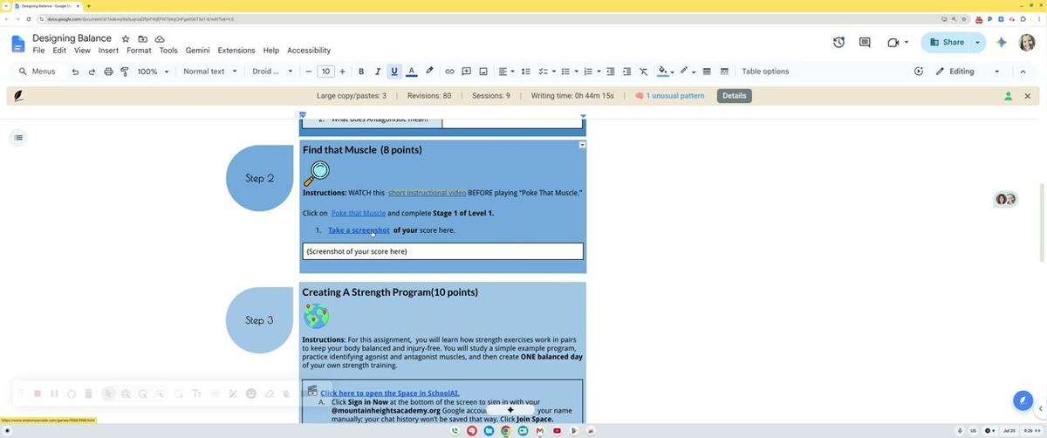Open version history clock icon
Viewport: 1047px width, 438px height.
point(838,42)
